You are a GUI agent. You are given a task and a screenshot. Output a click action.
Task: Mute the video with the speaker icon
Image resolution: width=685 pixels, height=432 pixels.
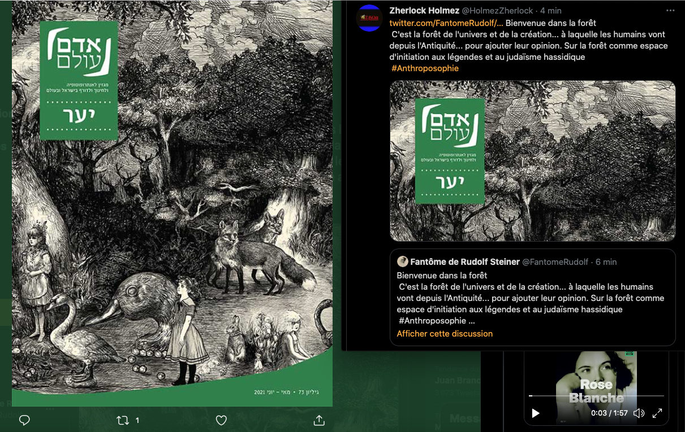(639, 413)
